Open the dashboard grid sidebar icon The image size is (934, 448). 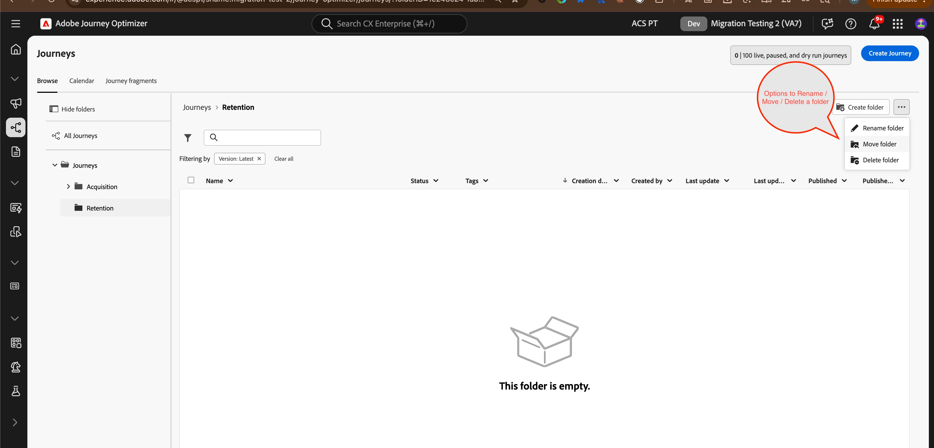(x=16, y=343)
